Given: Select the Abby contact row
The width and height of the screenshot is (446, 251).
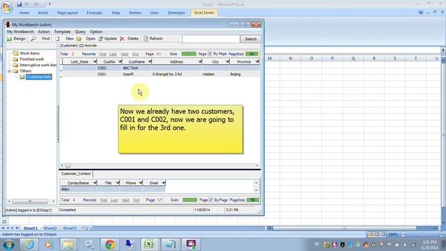Looking at the screenshot, I should coord(113,189).
